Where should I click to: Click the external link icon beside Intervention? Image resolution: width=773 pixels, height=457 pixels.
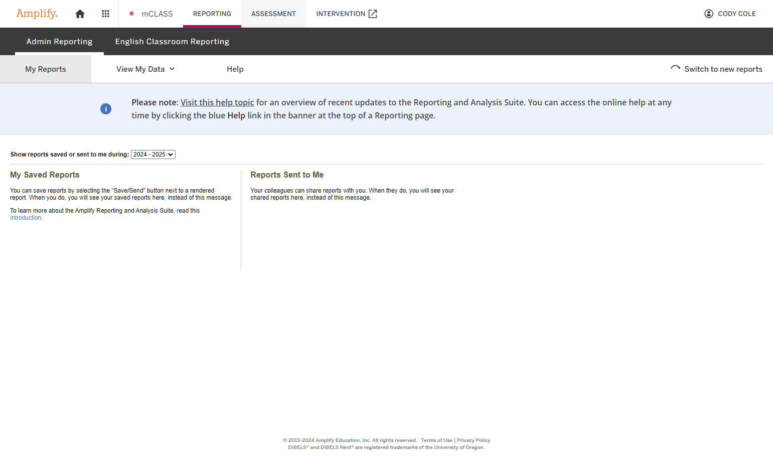coord(373,14)
